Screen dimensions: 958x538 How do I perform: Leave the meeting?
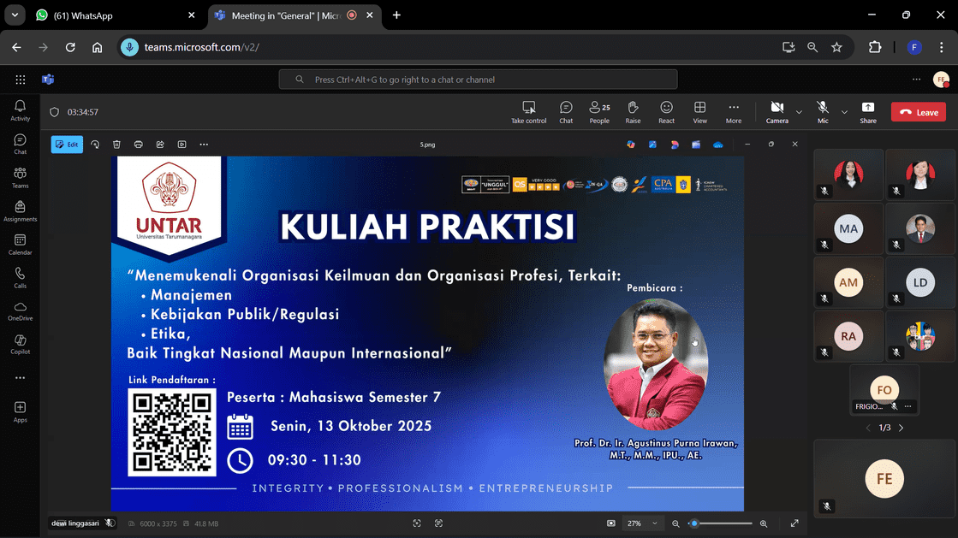919,112
